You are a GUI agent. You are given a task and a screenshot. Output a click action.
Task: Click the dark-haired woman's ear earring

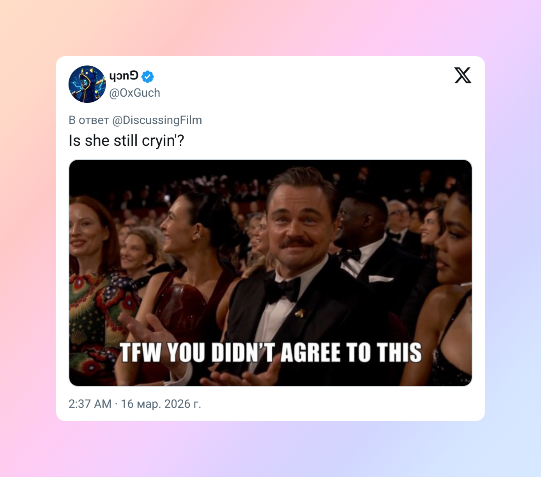click(198, 235)
